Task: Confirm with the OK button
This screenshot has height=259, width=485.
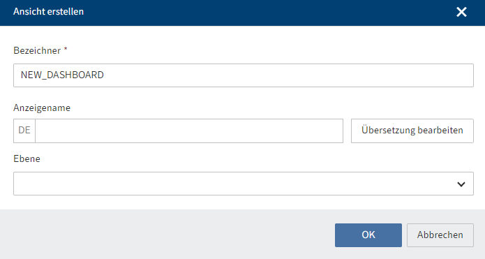Action: (368, 235)
